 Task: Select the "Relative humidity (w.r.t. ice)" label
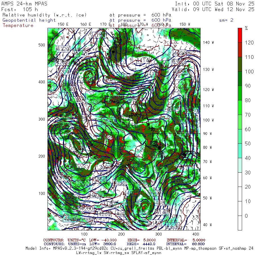(x=44, y=15)
